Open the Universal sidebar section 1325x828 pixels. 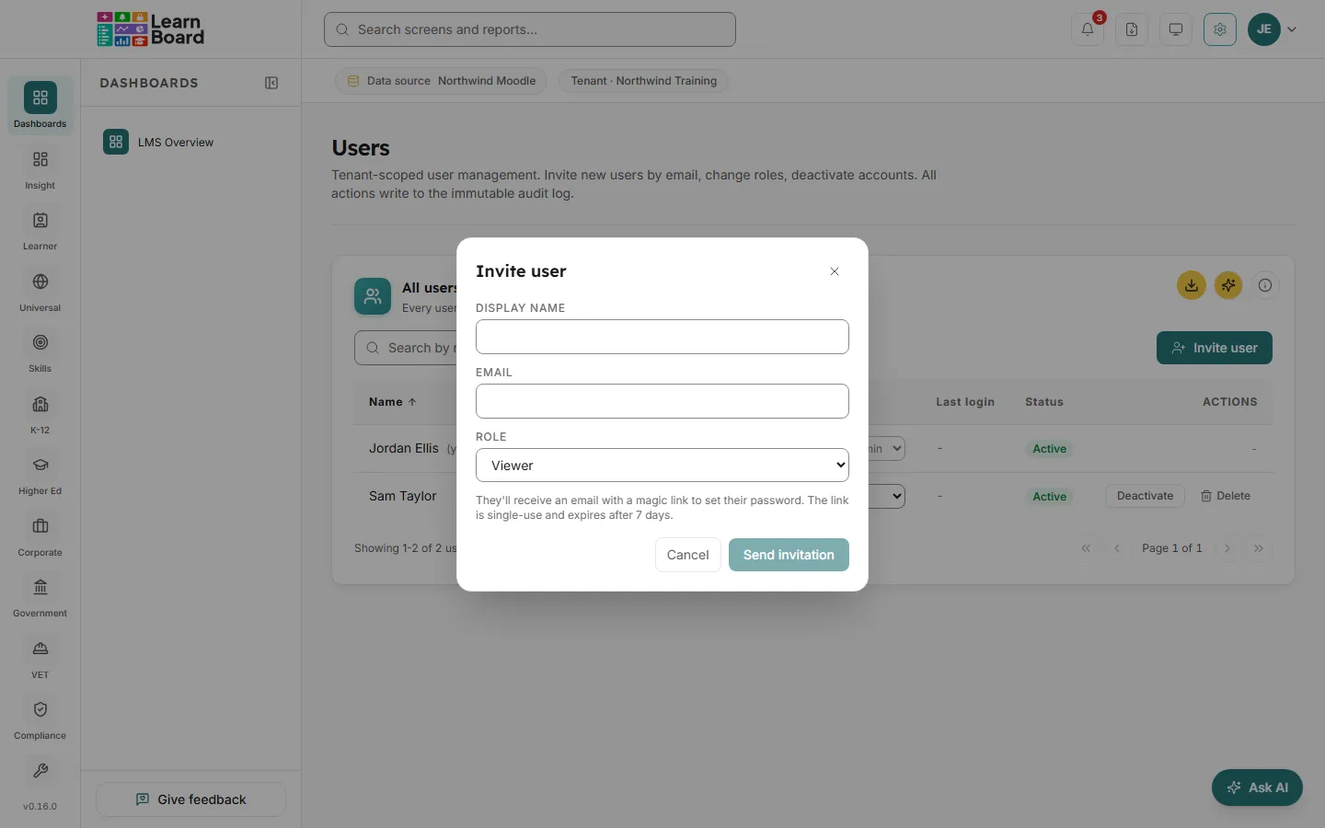point(40,293)
